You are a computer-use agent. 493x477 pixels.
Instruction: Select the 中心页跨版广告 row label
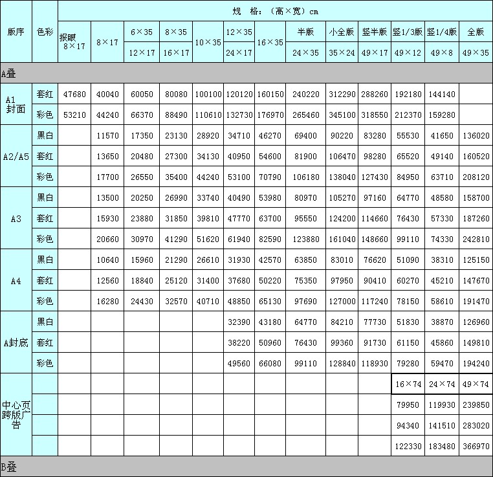point(16,415)
